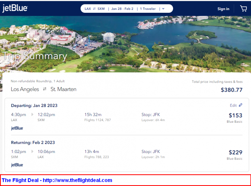Image resolution: width=251 pixels, height=186 pixels.
Task: Click the round-trip arrows between Los Angeles and St. Maarten
Action: click(x=45, y=89)
